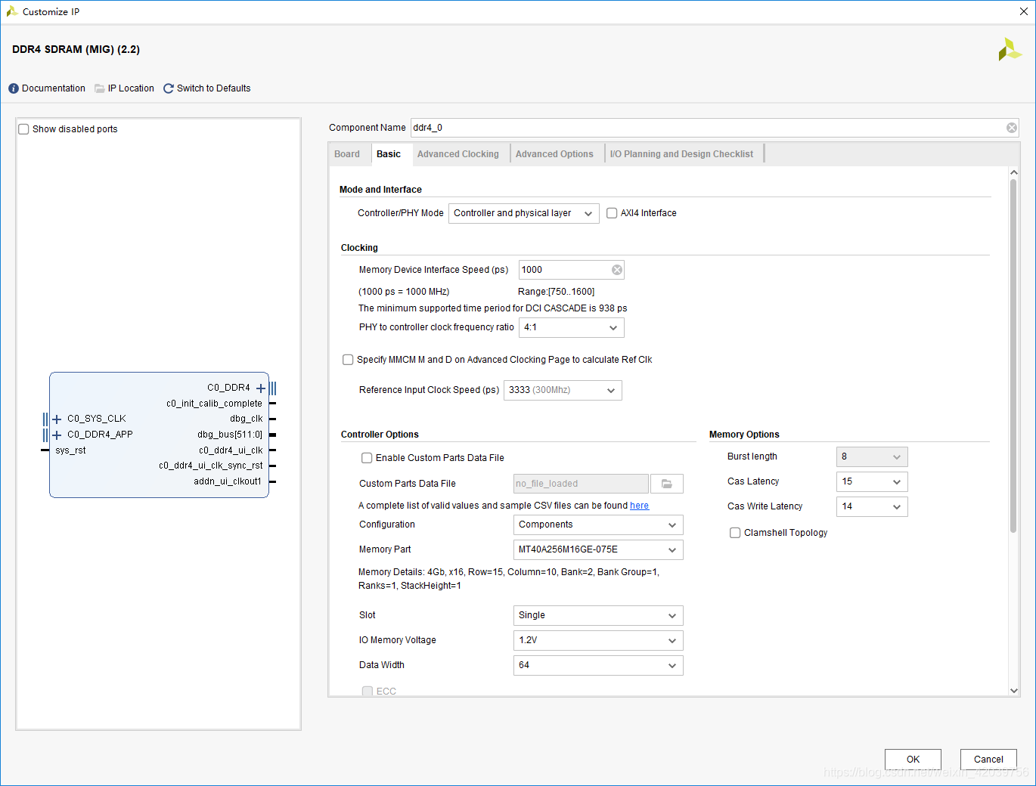The image size is (1036, 786).
Task: Check Specify MMCM M and D option
Action: coord(348,360)
